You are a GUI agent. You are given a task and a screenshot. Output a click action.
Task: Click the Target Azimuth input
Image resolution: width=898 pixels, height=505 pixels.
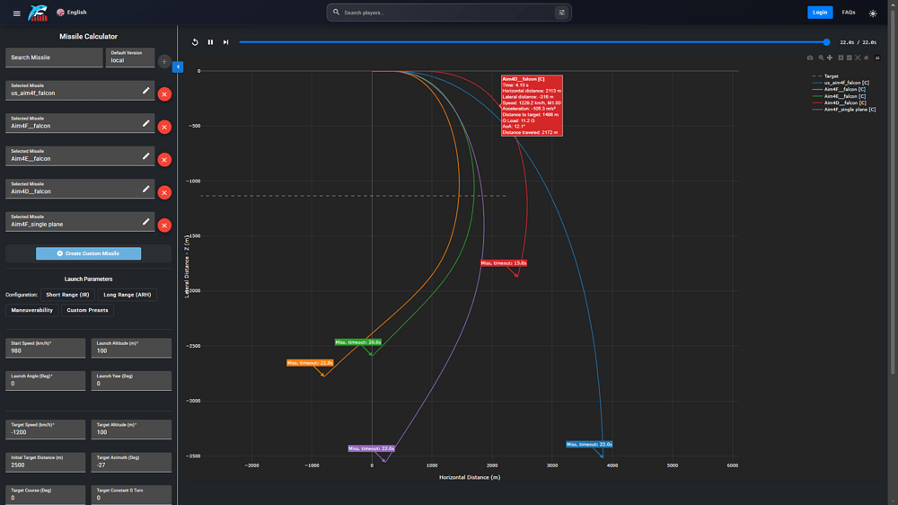click(x=131, y=462)
